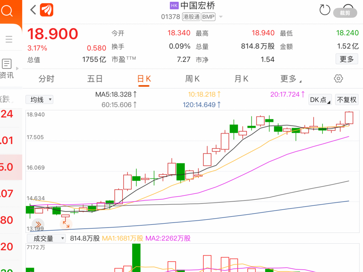The width and height of the screenshot is (363, 272).
Task: Click the 18.940 price axis label
Action: click(36, 114)
